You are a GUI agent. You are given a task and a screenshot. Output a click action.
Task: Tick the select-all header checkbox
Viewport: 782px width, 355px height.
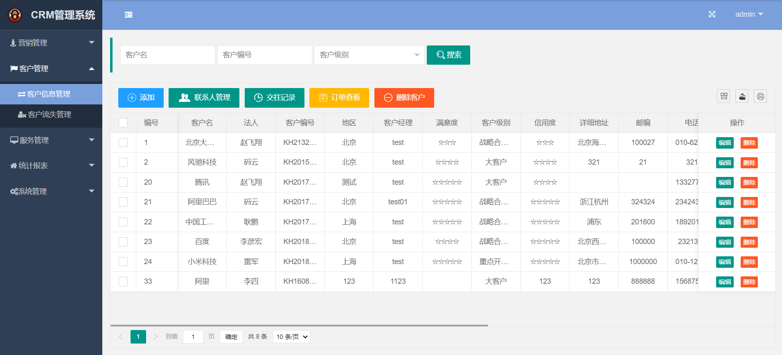tap(123, 122)
